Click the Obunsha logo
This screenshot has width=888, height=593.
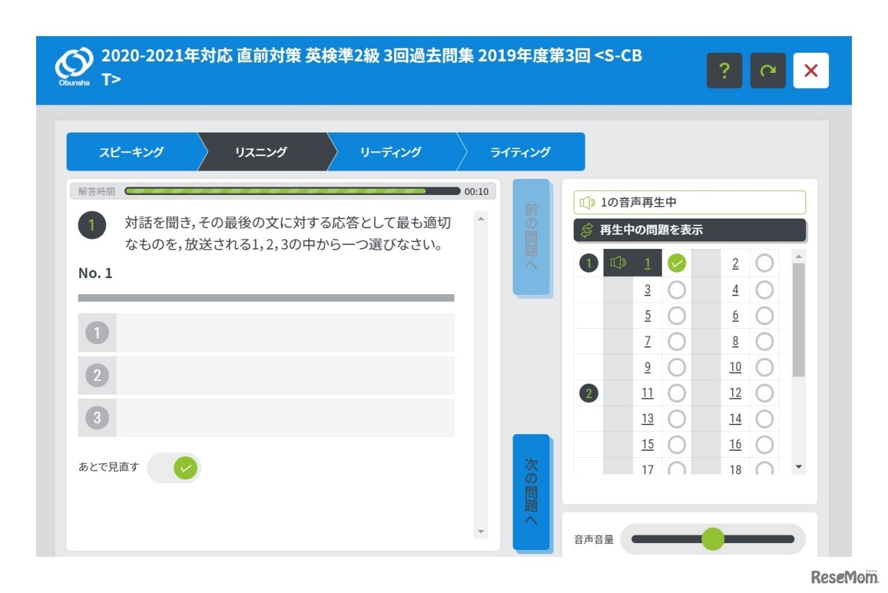click(x=74, y=69)
